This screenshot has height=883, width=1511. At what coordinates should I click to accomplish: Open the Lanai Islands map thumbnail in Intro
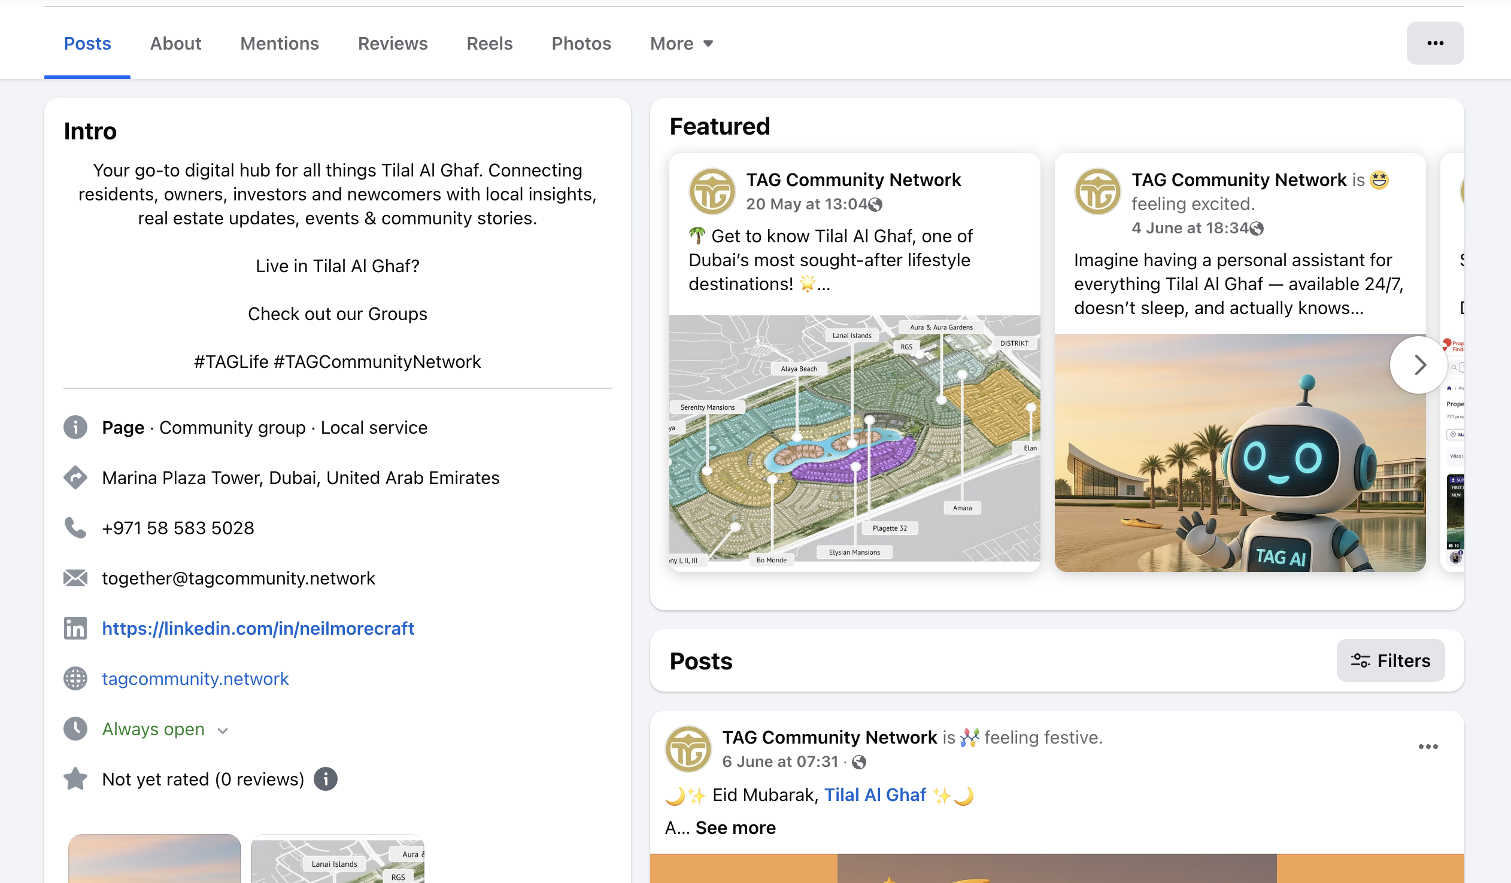click(x=338, y=858)
